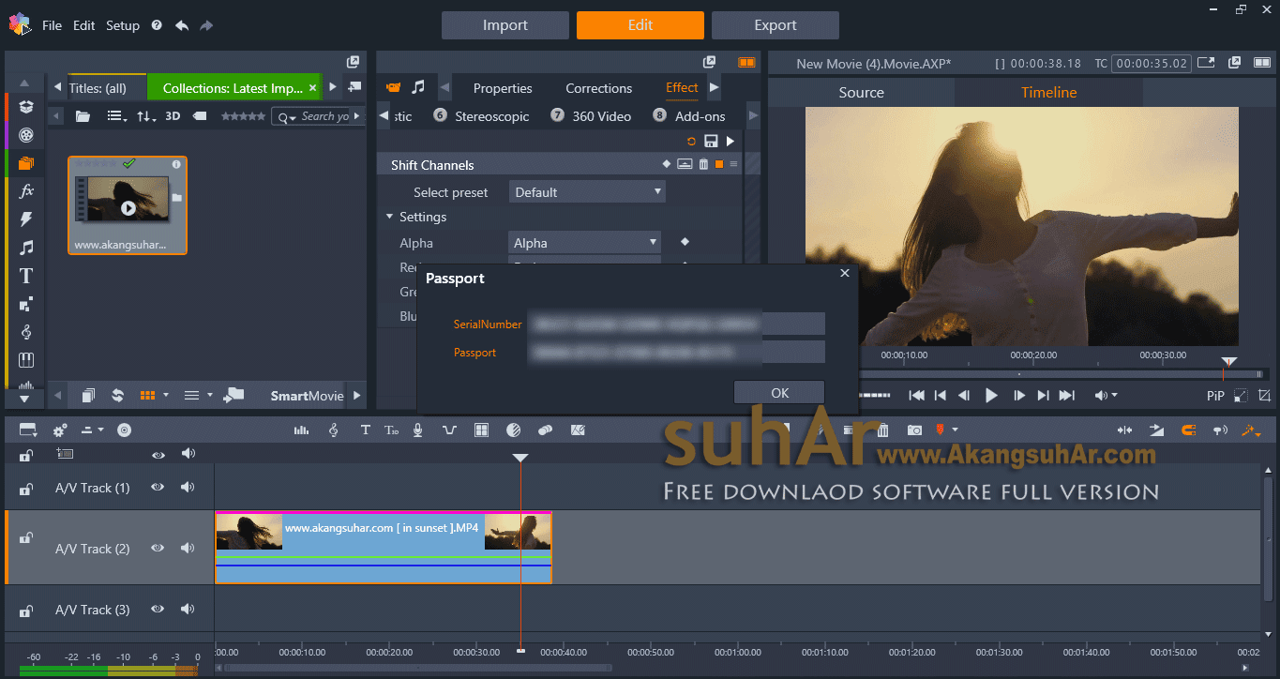The height and width of the screenshot is (679, 1280).
Task: Mute audio of A/V Track (3)
Action: coord(188,610)
